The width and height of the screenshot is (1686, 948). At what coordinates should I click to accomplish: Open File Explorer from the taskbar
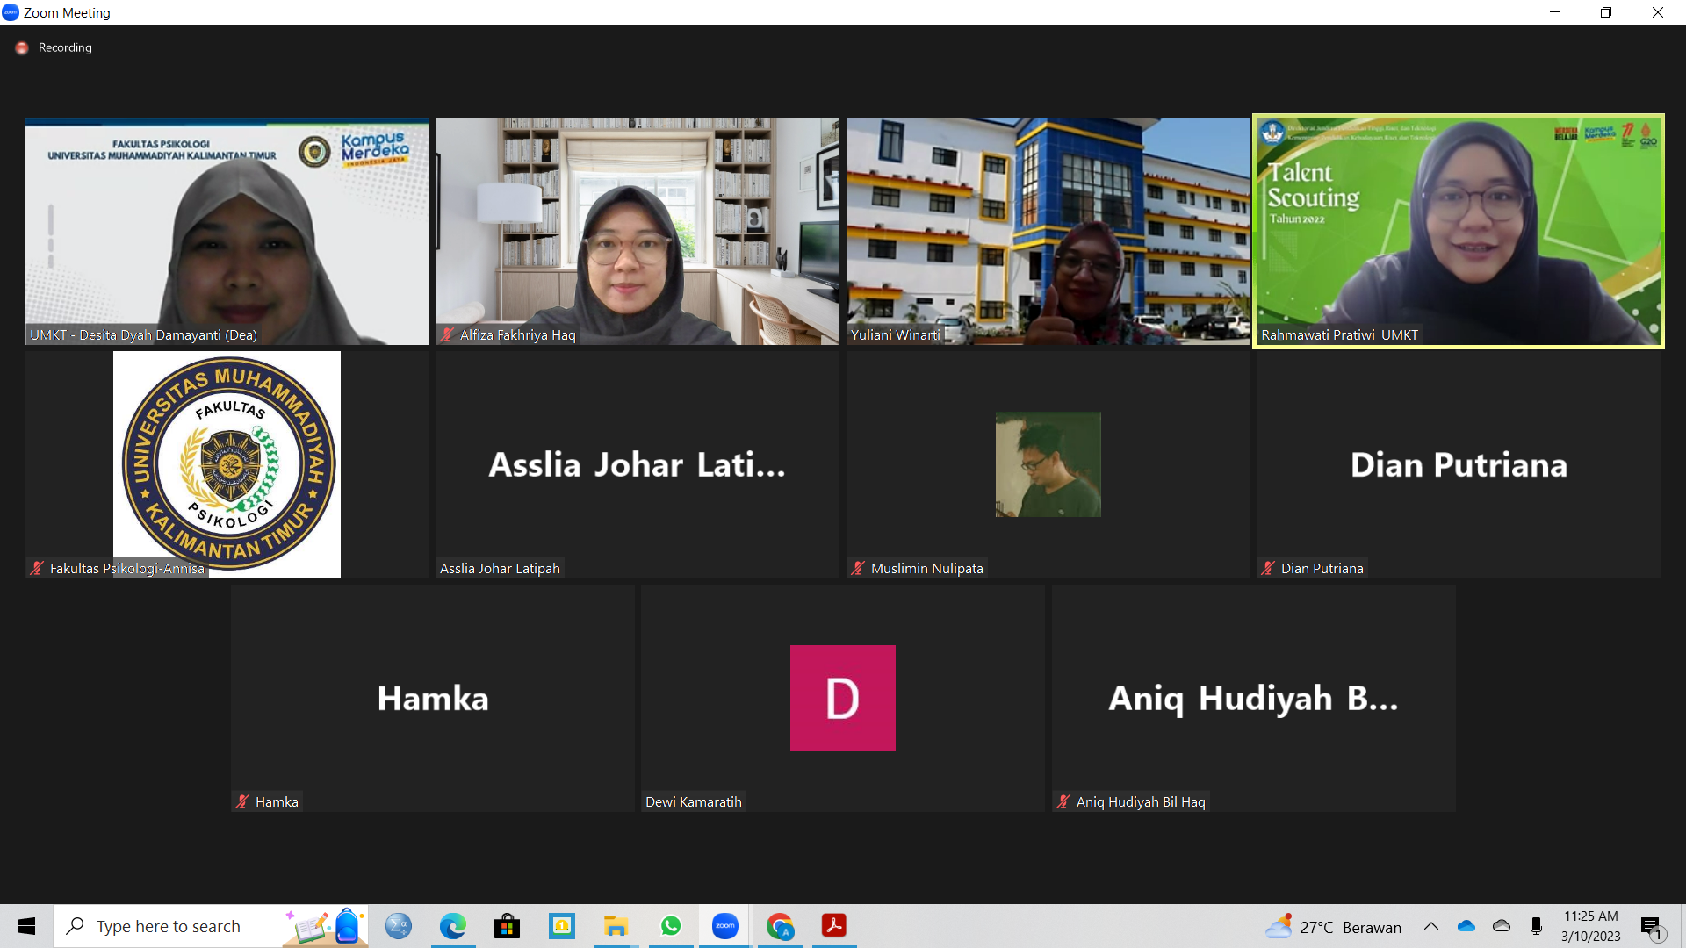(616, 926)
